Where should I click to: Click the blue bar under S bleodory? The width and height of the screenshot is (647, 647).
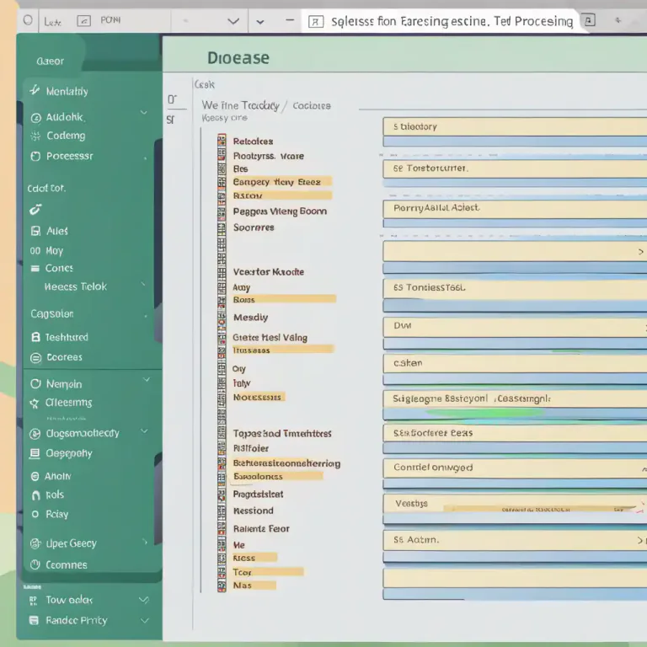(x=515, y=142)
